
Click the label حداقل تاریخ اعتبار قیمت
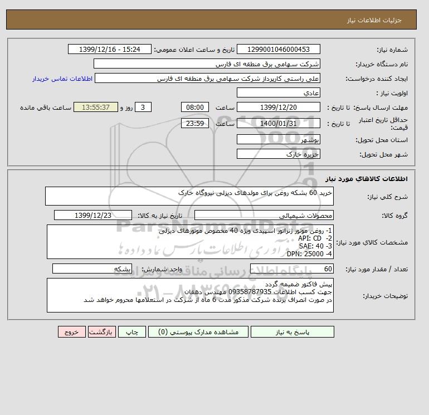(383, 124)
